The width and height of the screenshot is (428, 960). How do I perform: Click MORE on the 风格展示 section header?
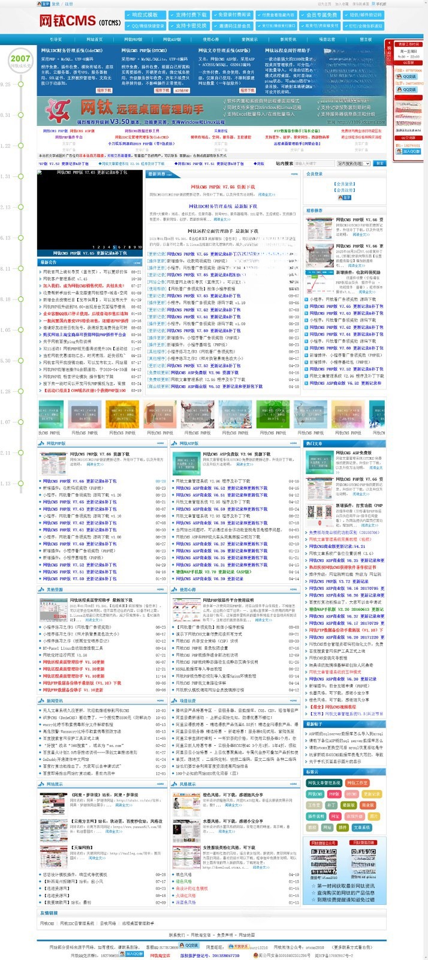[294, 784]
